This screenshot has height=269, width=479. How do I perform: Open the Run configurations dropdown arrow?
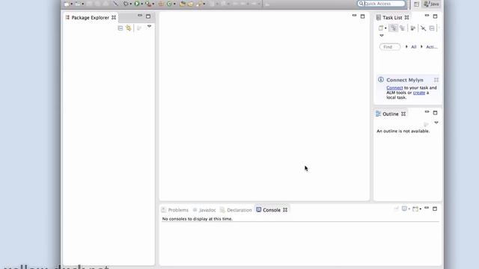coord(142,4)
